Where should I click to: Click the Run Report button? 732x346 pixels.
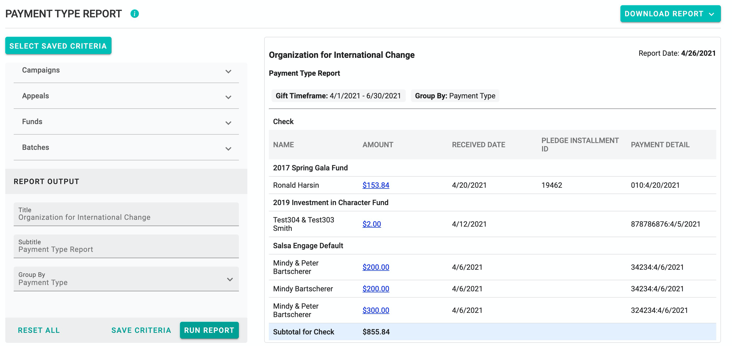[x=209, y=330]
